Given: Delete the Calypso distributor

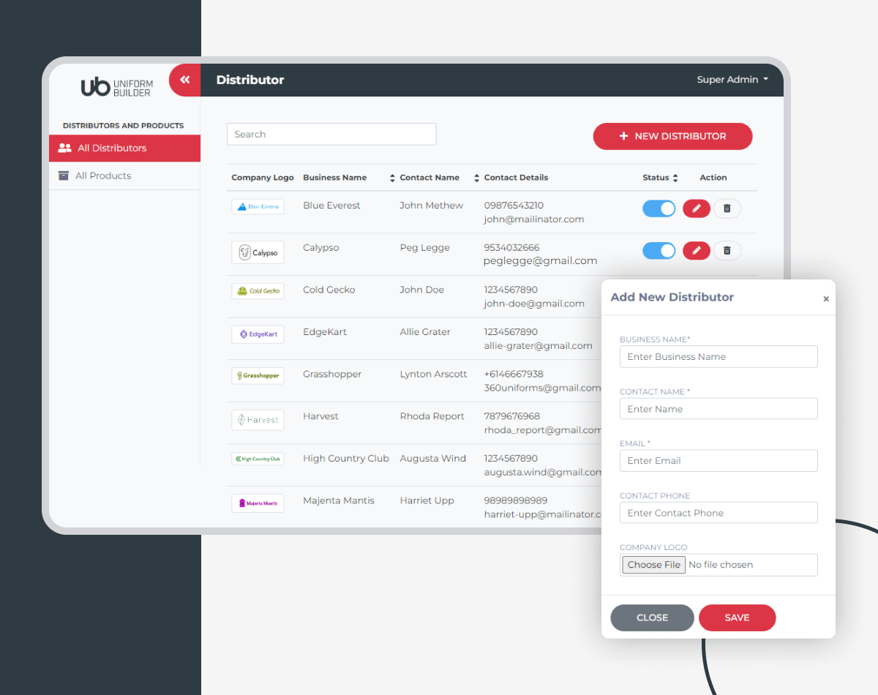Looking at the screenshot, I should click(x=727, y=250).
